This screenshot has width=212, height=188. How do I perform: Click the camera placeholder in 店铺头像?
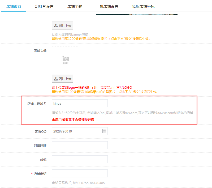66,60
